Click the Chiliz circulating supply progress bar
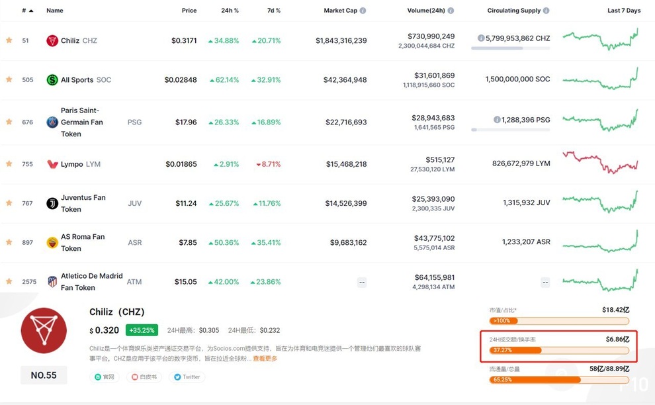Image resolution: width=655 pixels, height=405 pixels. 511,48
